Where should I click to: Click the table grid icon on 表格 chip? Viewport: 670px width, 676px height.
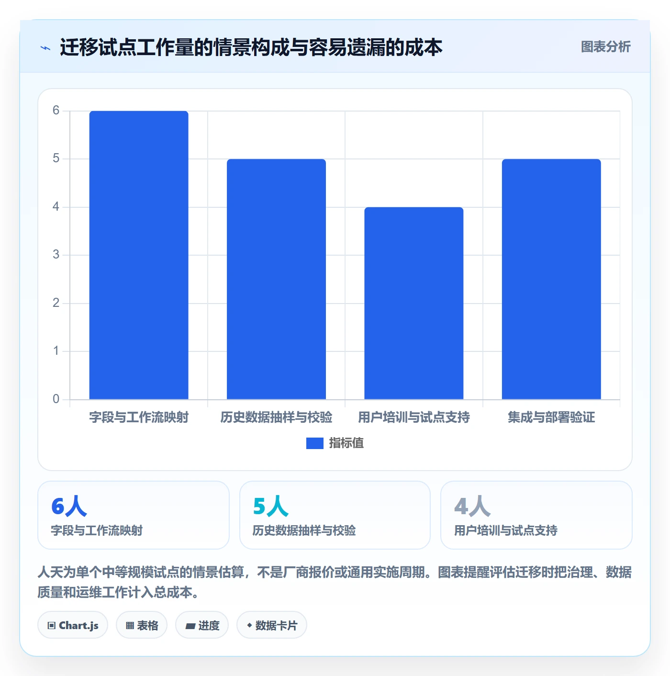click(130, 625)
